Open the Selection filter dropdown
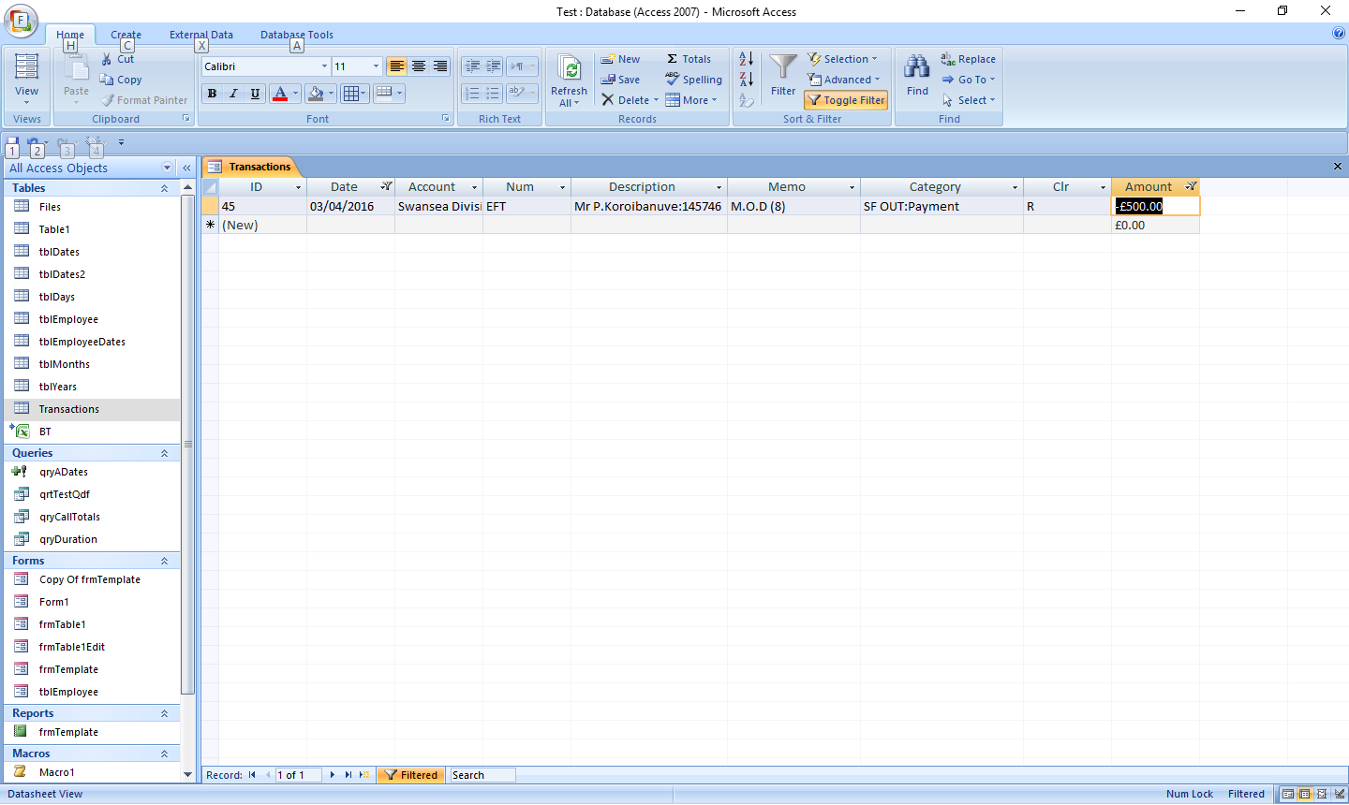This screenshot has height=805, width=1349. [843, 59]
